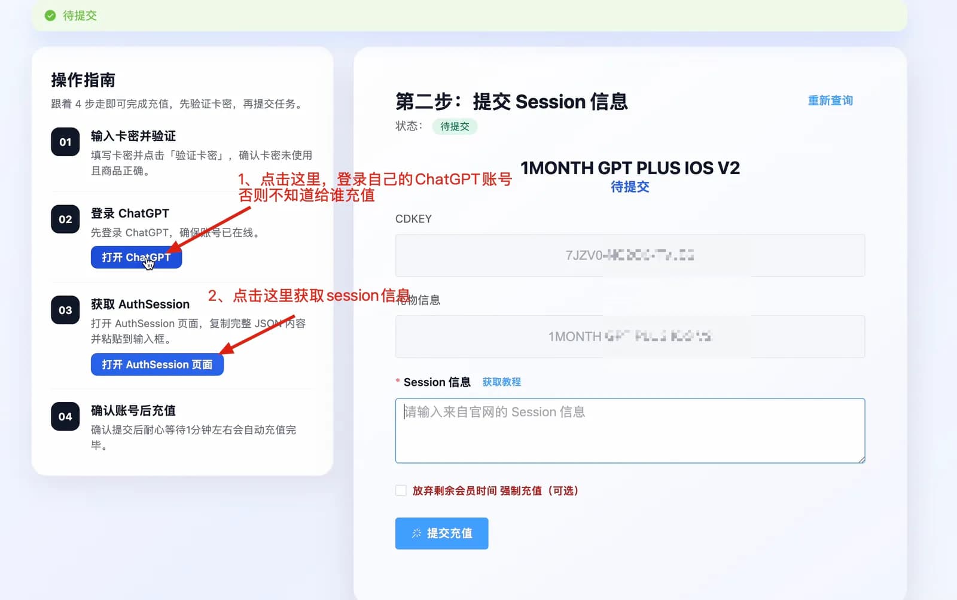Click the 礼物信息 field
The height and width of the screenshot is (600, 957).
(630, 337)
